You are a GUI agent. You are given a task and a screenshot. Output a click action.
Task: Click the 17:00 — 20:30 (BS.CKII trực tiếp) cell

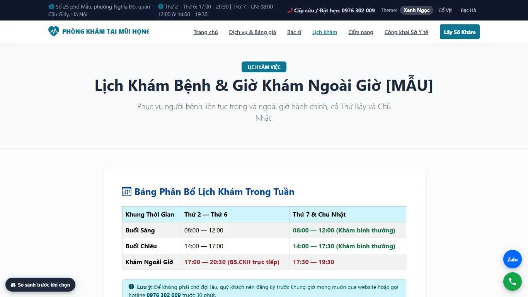coord(235,262)
